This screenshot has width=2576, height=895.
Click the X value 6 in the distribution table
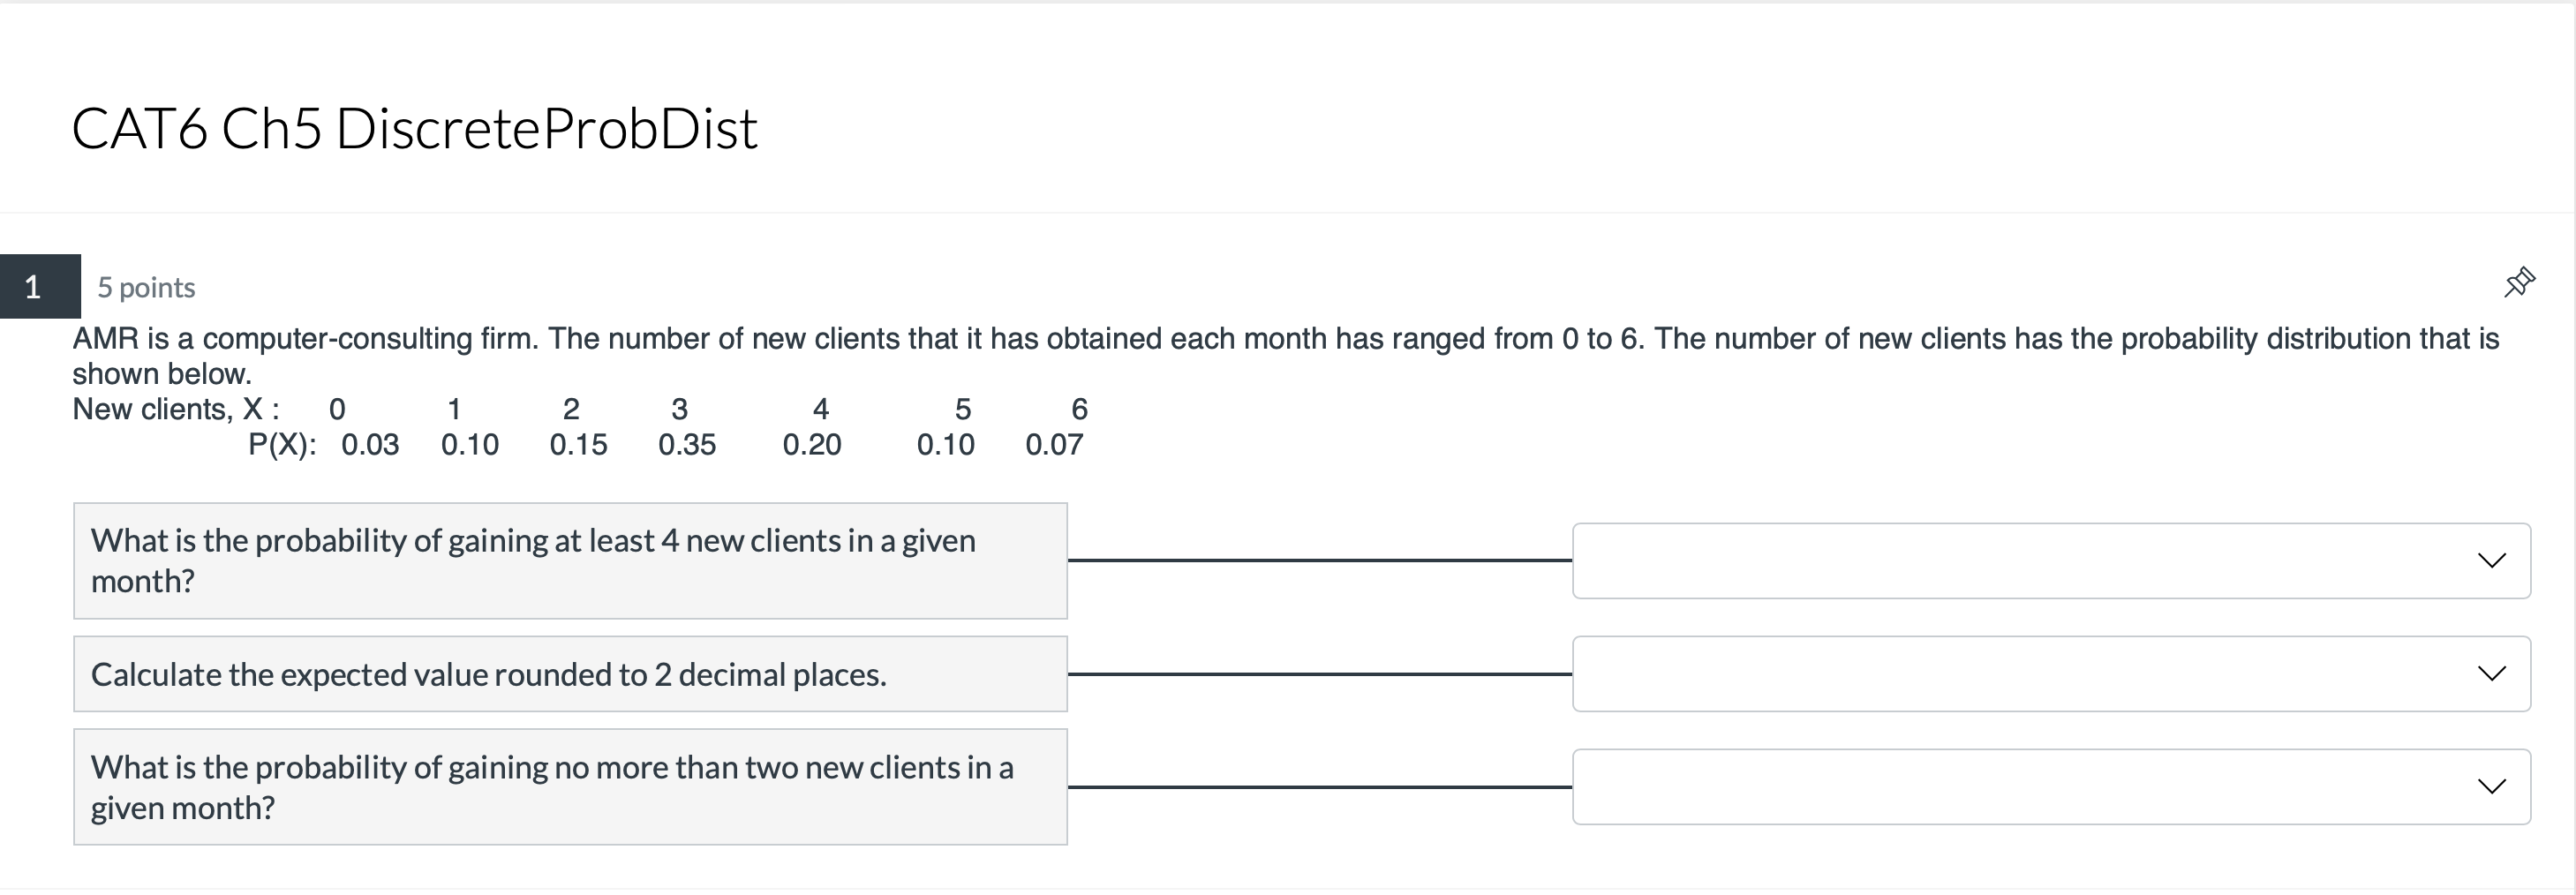click(x=1079, y=409)
